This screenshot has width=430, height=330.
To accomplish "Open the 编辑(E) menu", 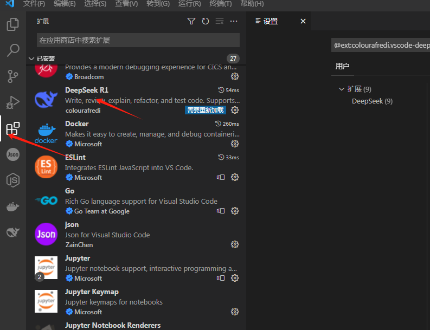I will 65,4.
